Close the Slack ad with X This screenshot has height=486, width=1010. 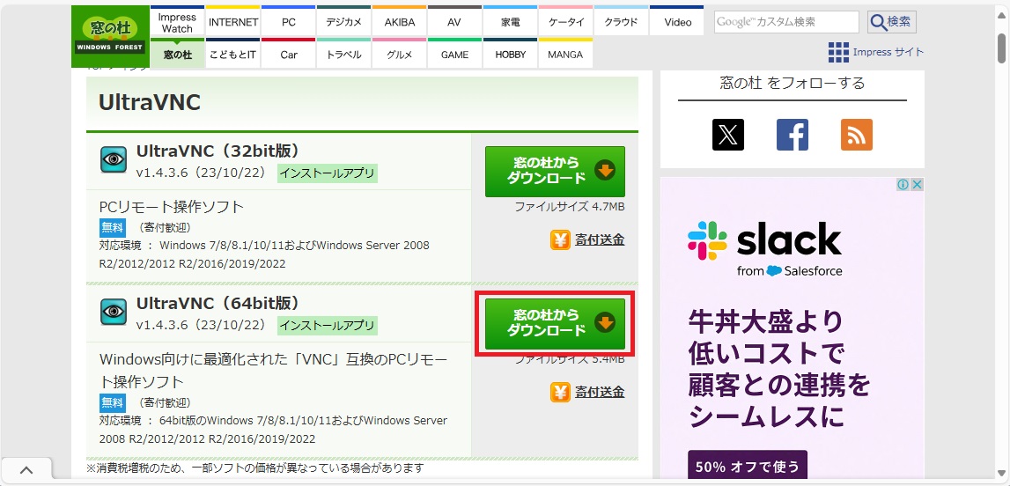tap(918, 185)
